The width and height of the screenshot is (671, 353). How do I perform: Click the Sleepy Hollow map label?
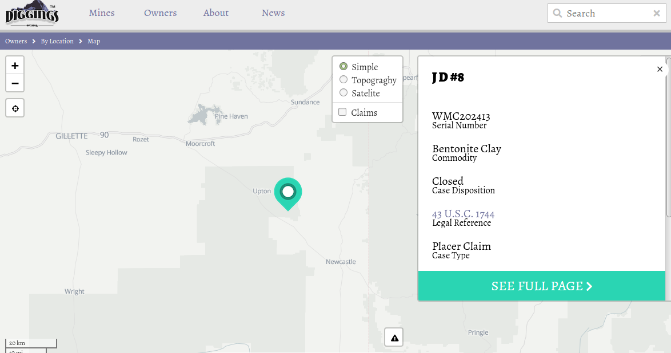106,152
